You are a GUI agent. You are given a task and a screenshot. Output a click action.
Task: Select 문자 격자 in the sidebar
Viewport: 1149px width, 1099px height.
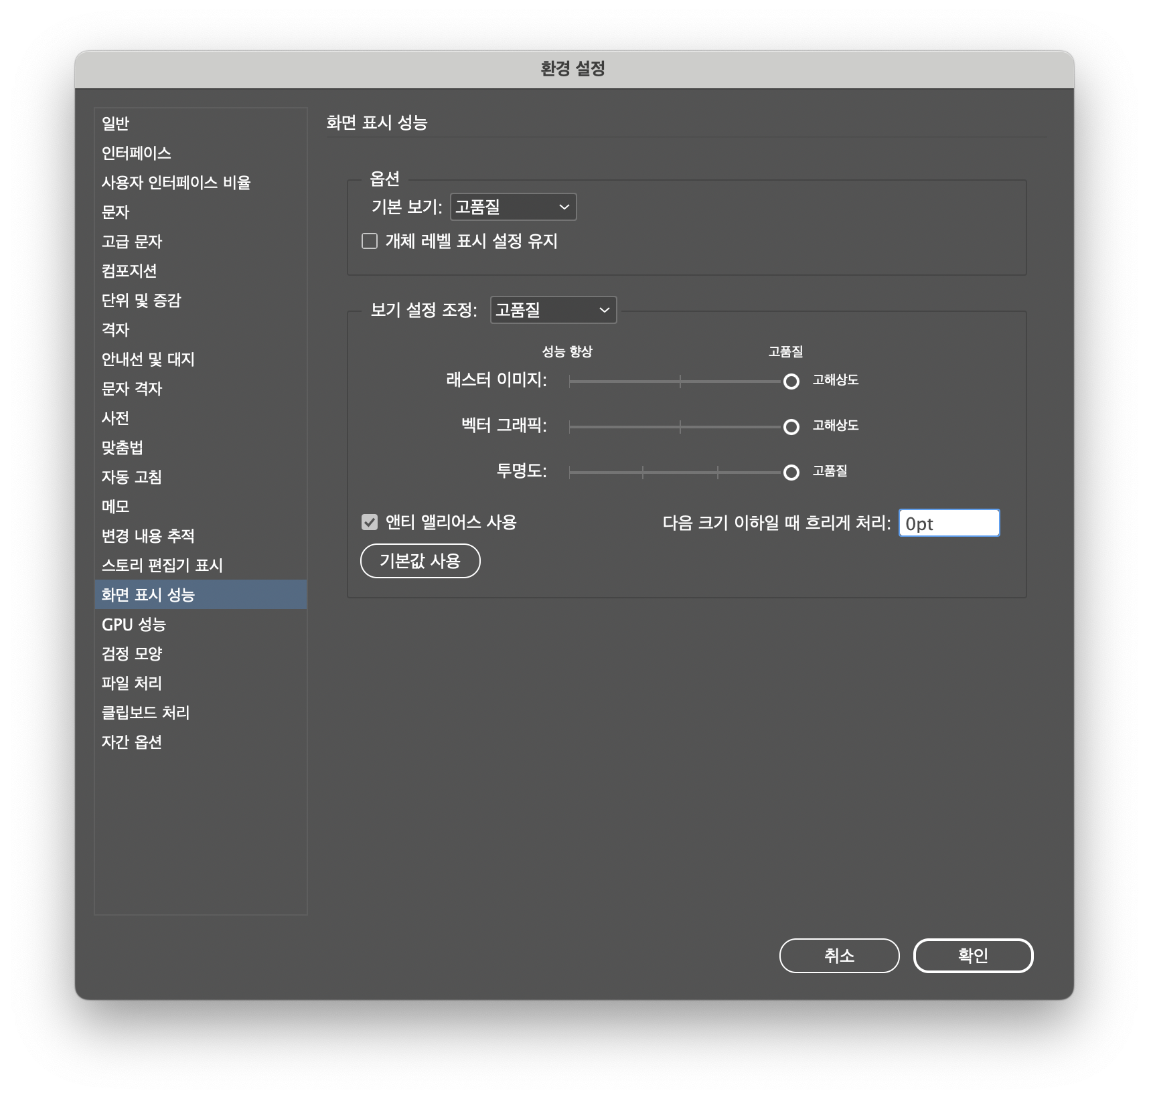(200, 388)
